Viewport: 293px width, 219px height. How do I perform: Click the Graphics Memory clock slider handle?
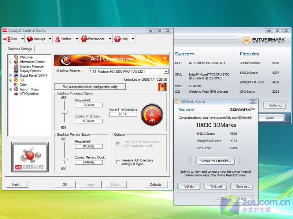click(65, 160)
